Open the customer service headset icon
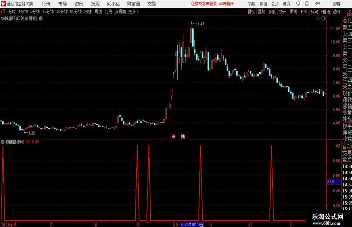 [x=298, y=4]
